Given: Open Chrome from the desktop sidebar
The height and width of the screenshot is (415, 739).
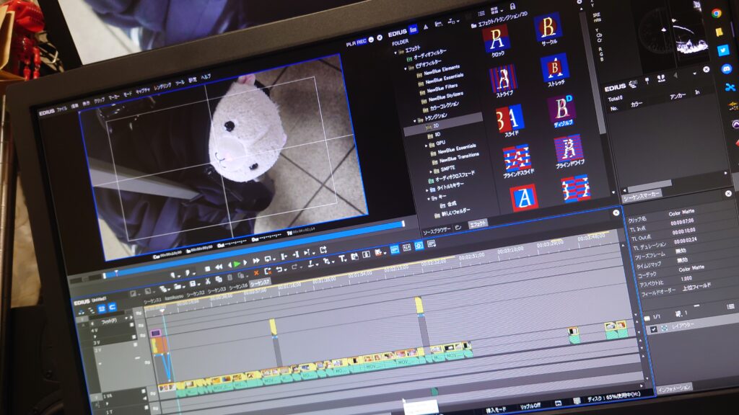Looking at the screenshot, I should tap(717, 12).
